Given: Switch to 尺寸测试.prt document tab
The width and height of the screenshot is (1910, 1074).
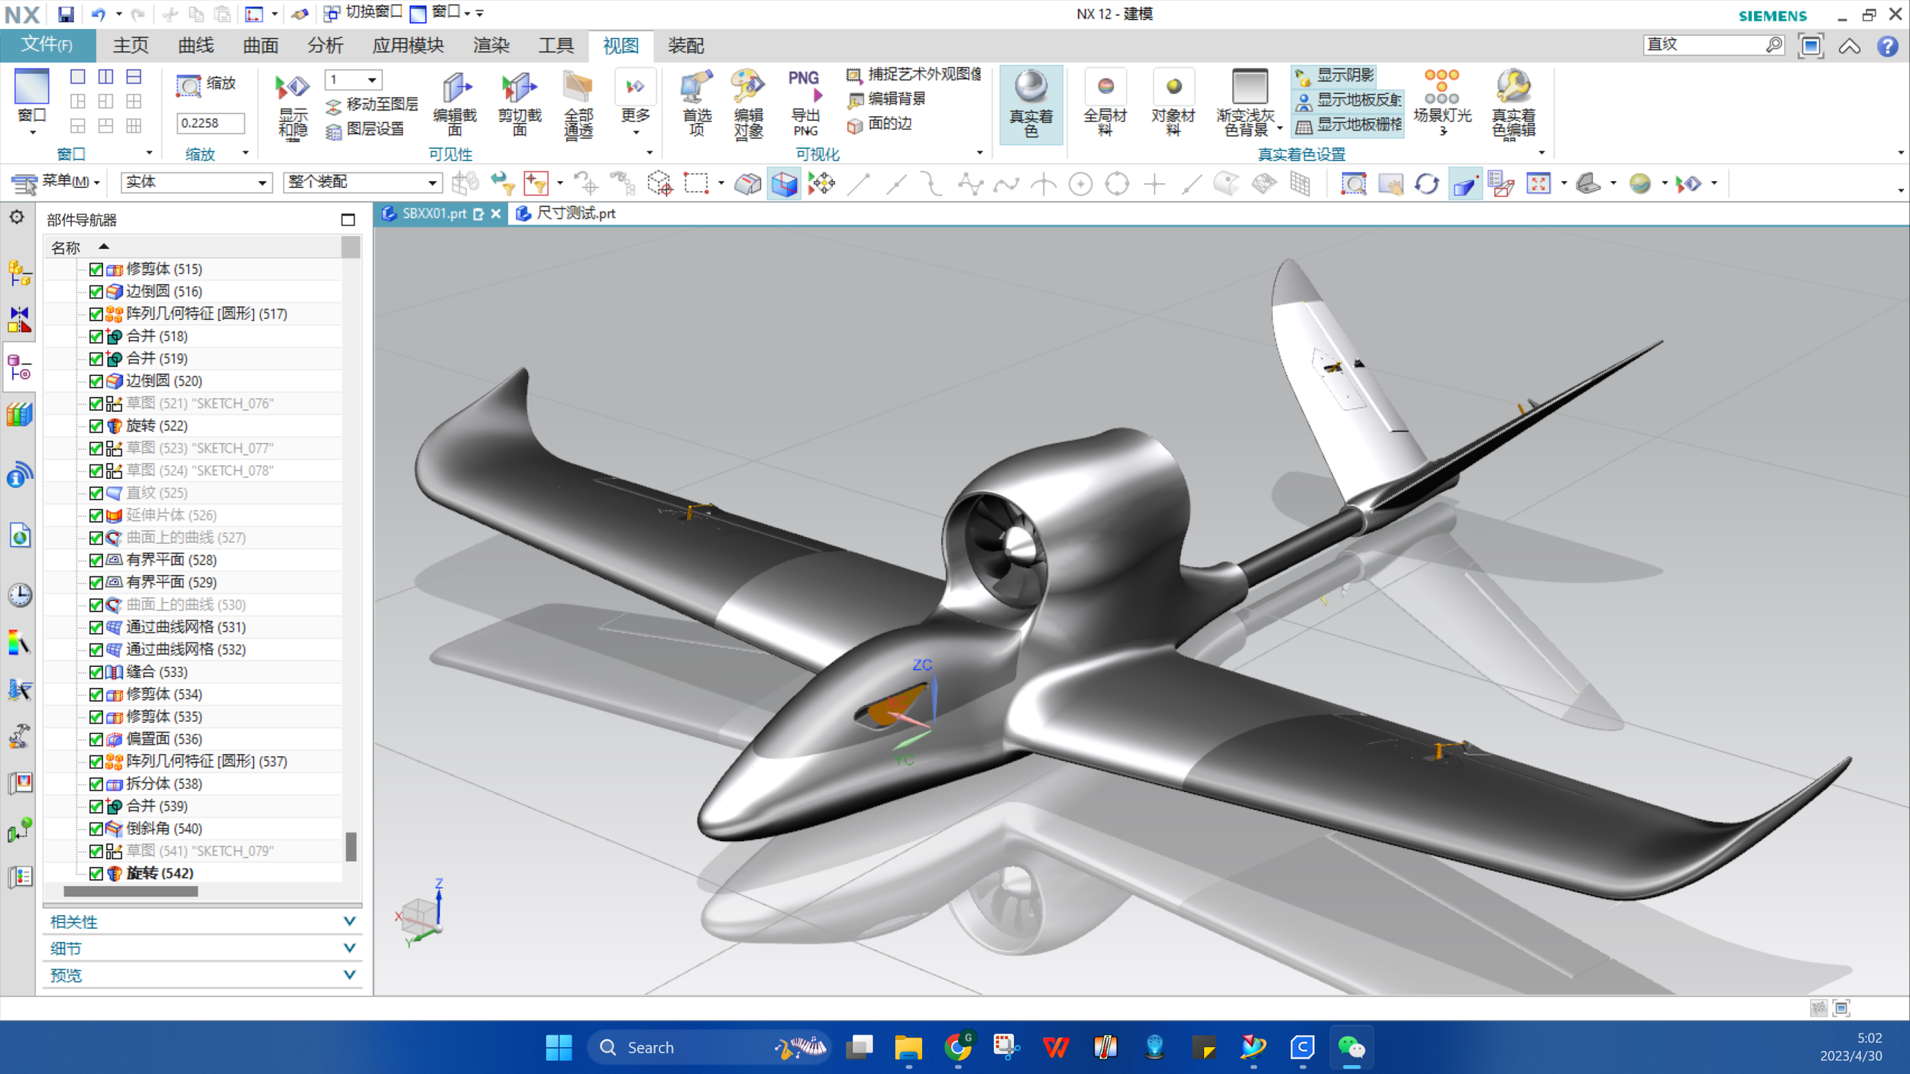Looking at the screenshot, I should coord(575,214).
